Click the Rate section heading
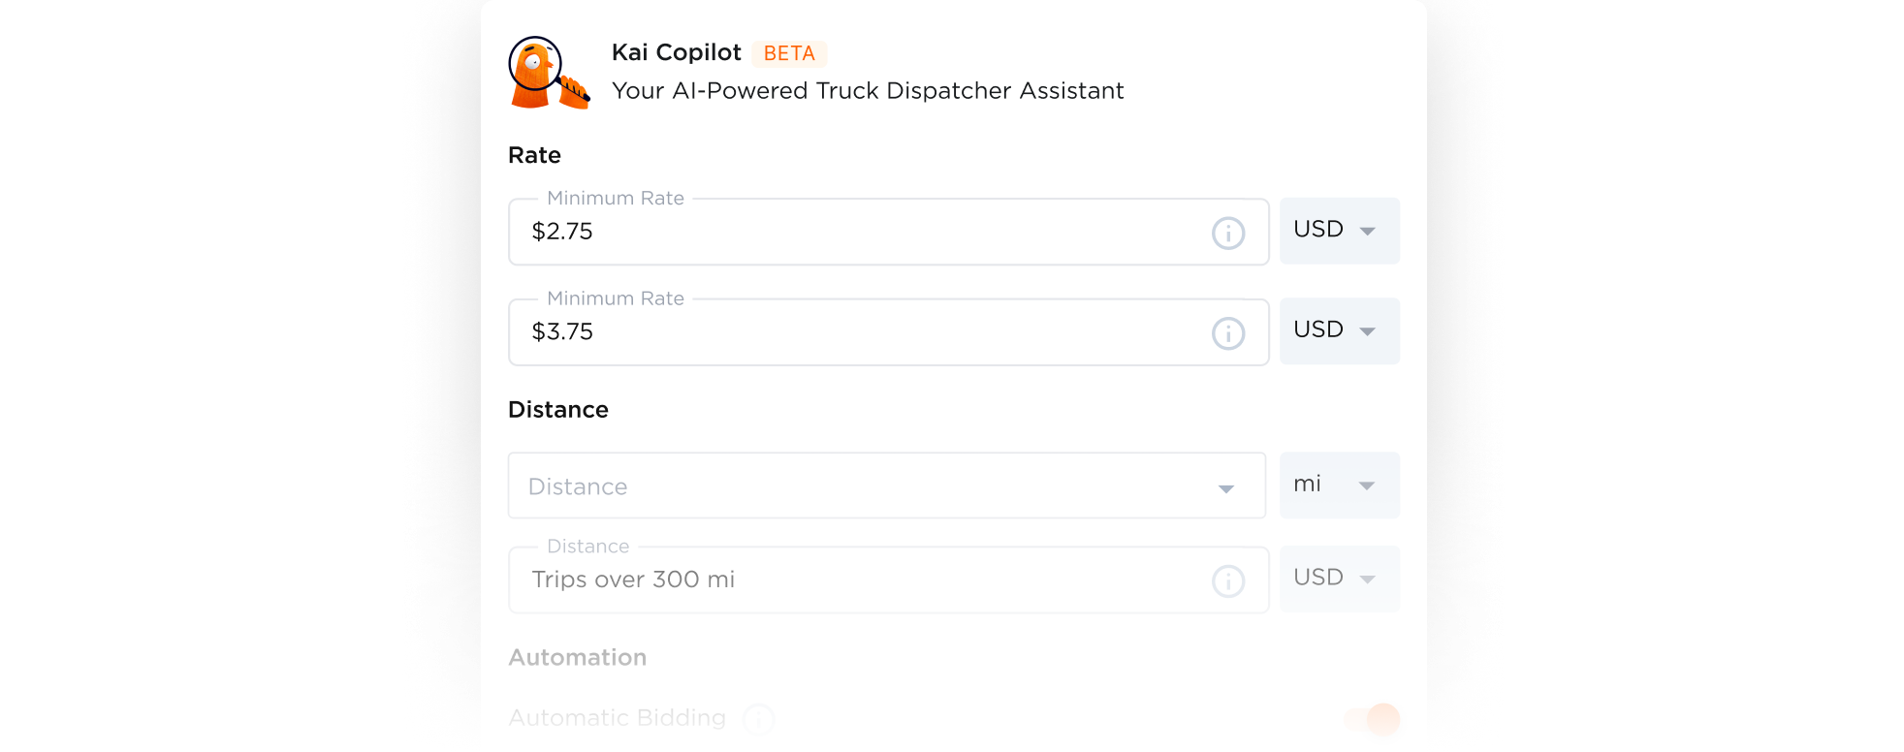The height and width of the screenshot is (752, 1904). coord(534,155)
